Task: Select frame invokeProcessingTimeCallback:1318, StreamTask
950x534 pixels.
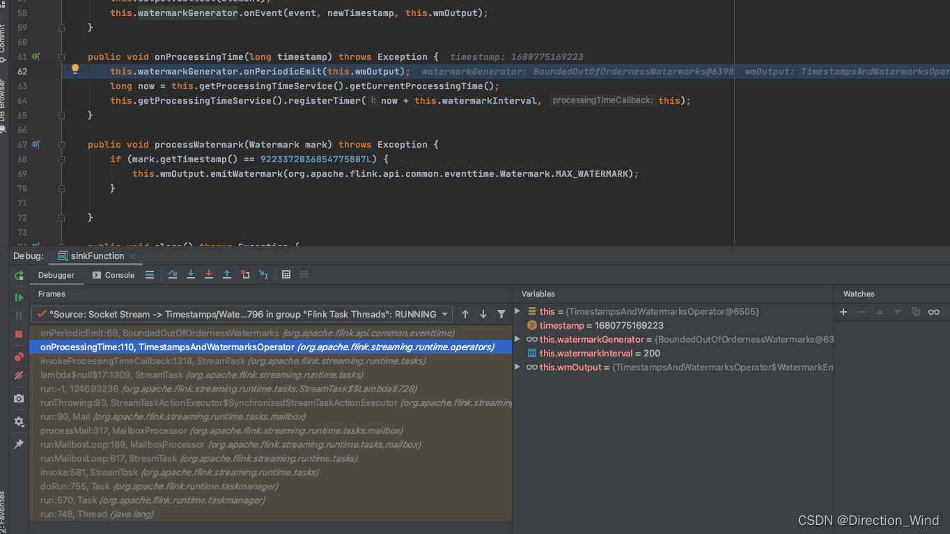Action: 270,361
